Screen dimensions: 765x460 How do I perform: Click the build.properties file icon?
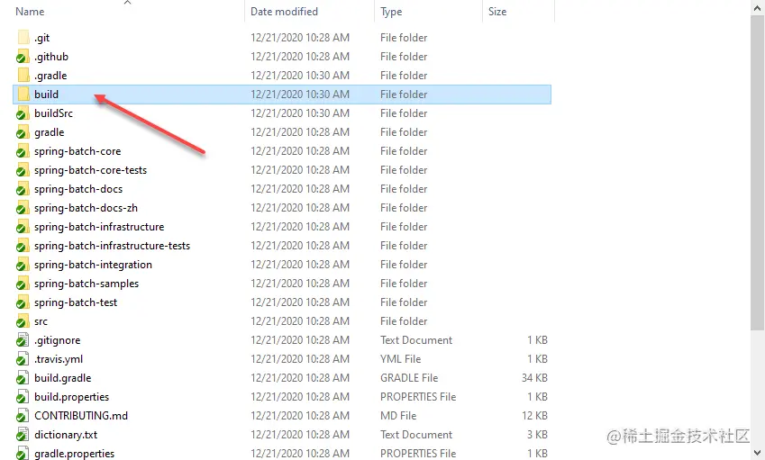pos(23,397)
